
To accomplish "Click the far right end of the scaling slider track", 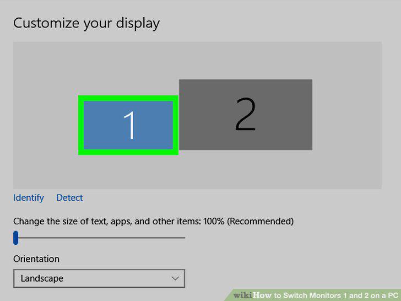I will [x=184, y=238].
